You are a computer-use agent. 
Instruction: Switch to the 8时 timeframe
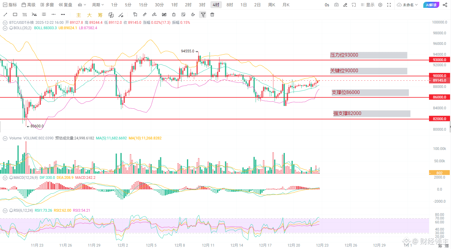(230, 5)
